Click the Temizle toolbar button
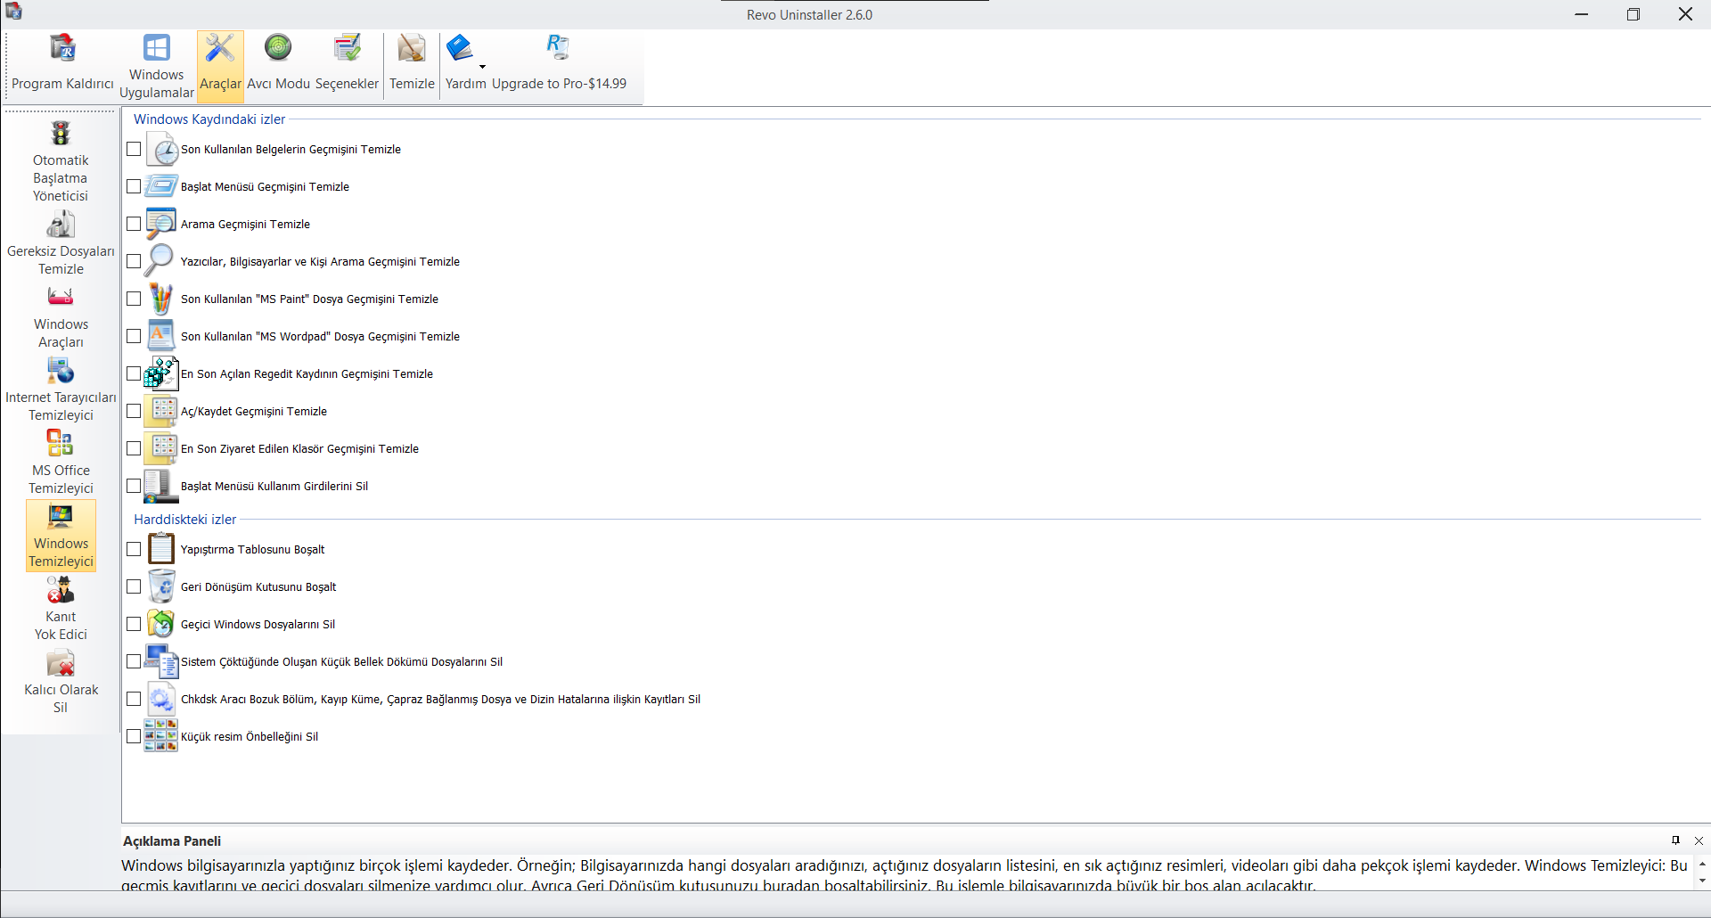Screen dimensions: 1711x918 click(412, 64)
